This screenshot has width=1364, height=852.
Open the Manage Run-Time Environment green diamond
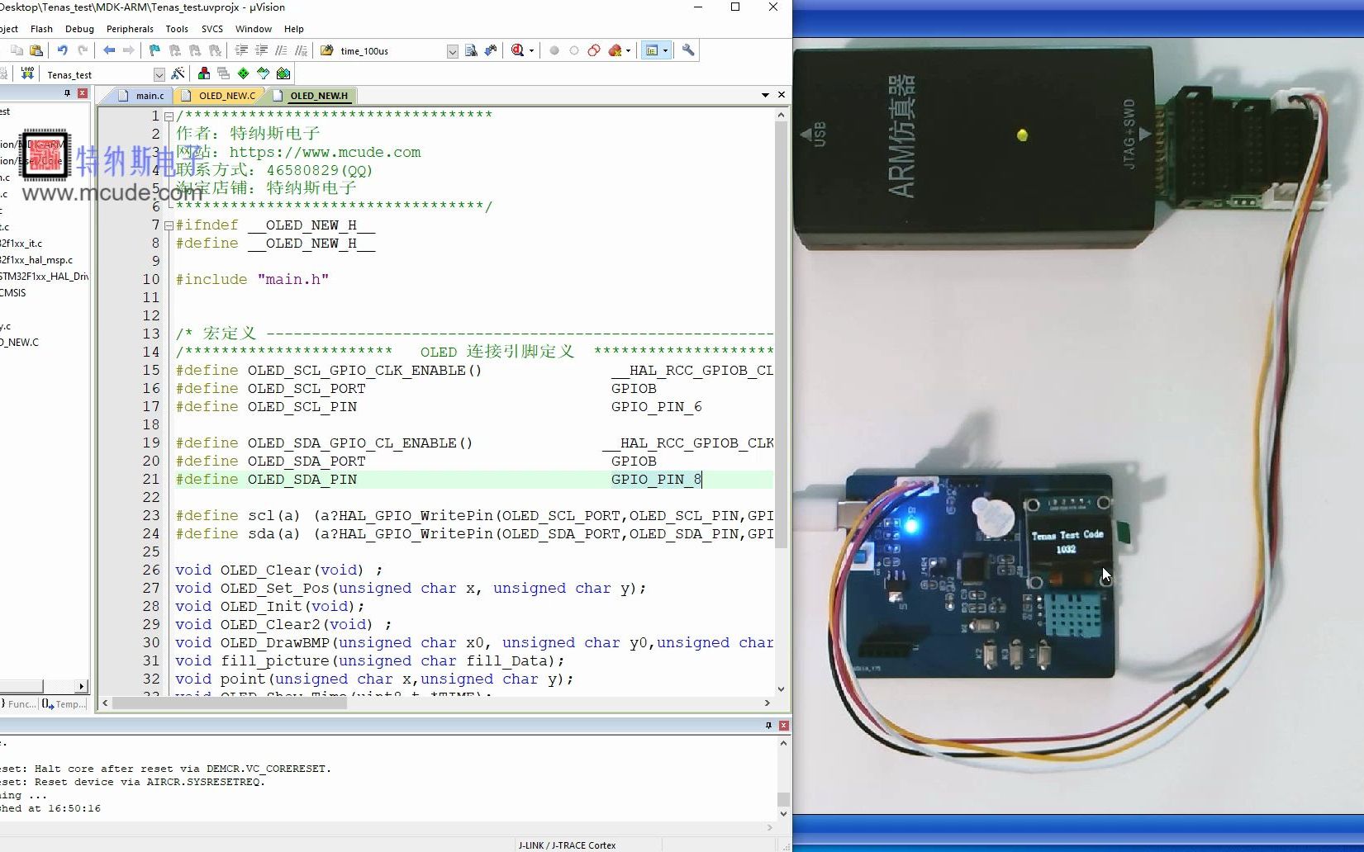[x=244, y=73]
